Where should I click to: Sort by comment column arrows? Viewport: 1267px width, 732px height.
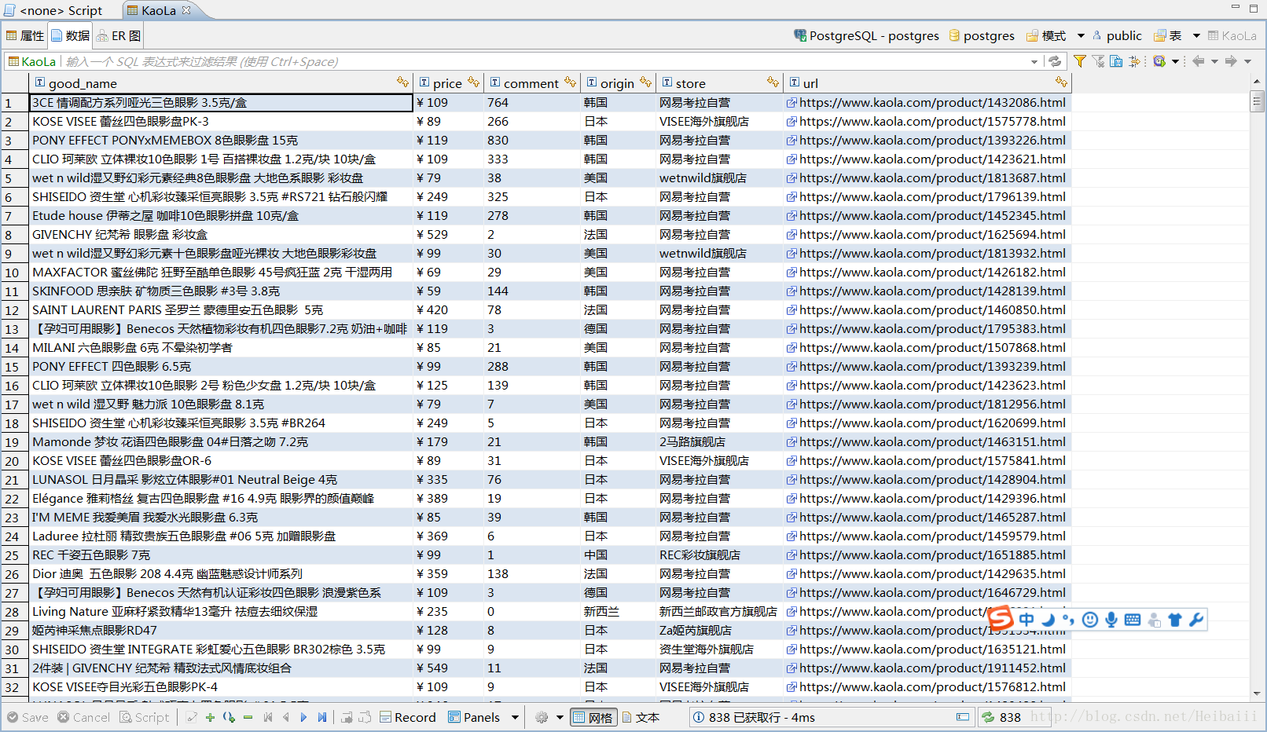[x=571, y=82]
